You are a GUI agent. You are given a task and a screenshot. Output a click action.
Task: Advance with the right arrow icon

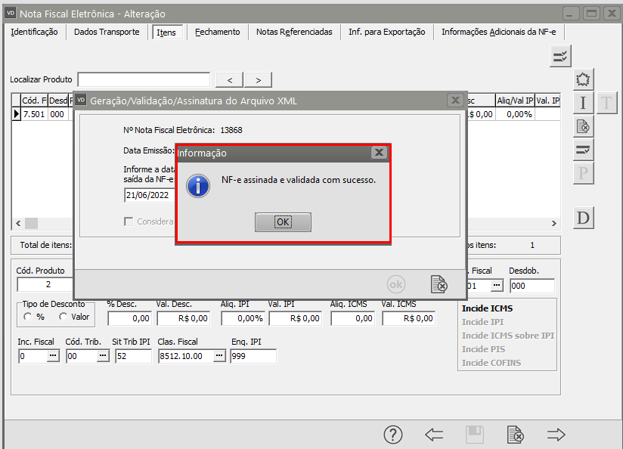[556, 434]
